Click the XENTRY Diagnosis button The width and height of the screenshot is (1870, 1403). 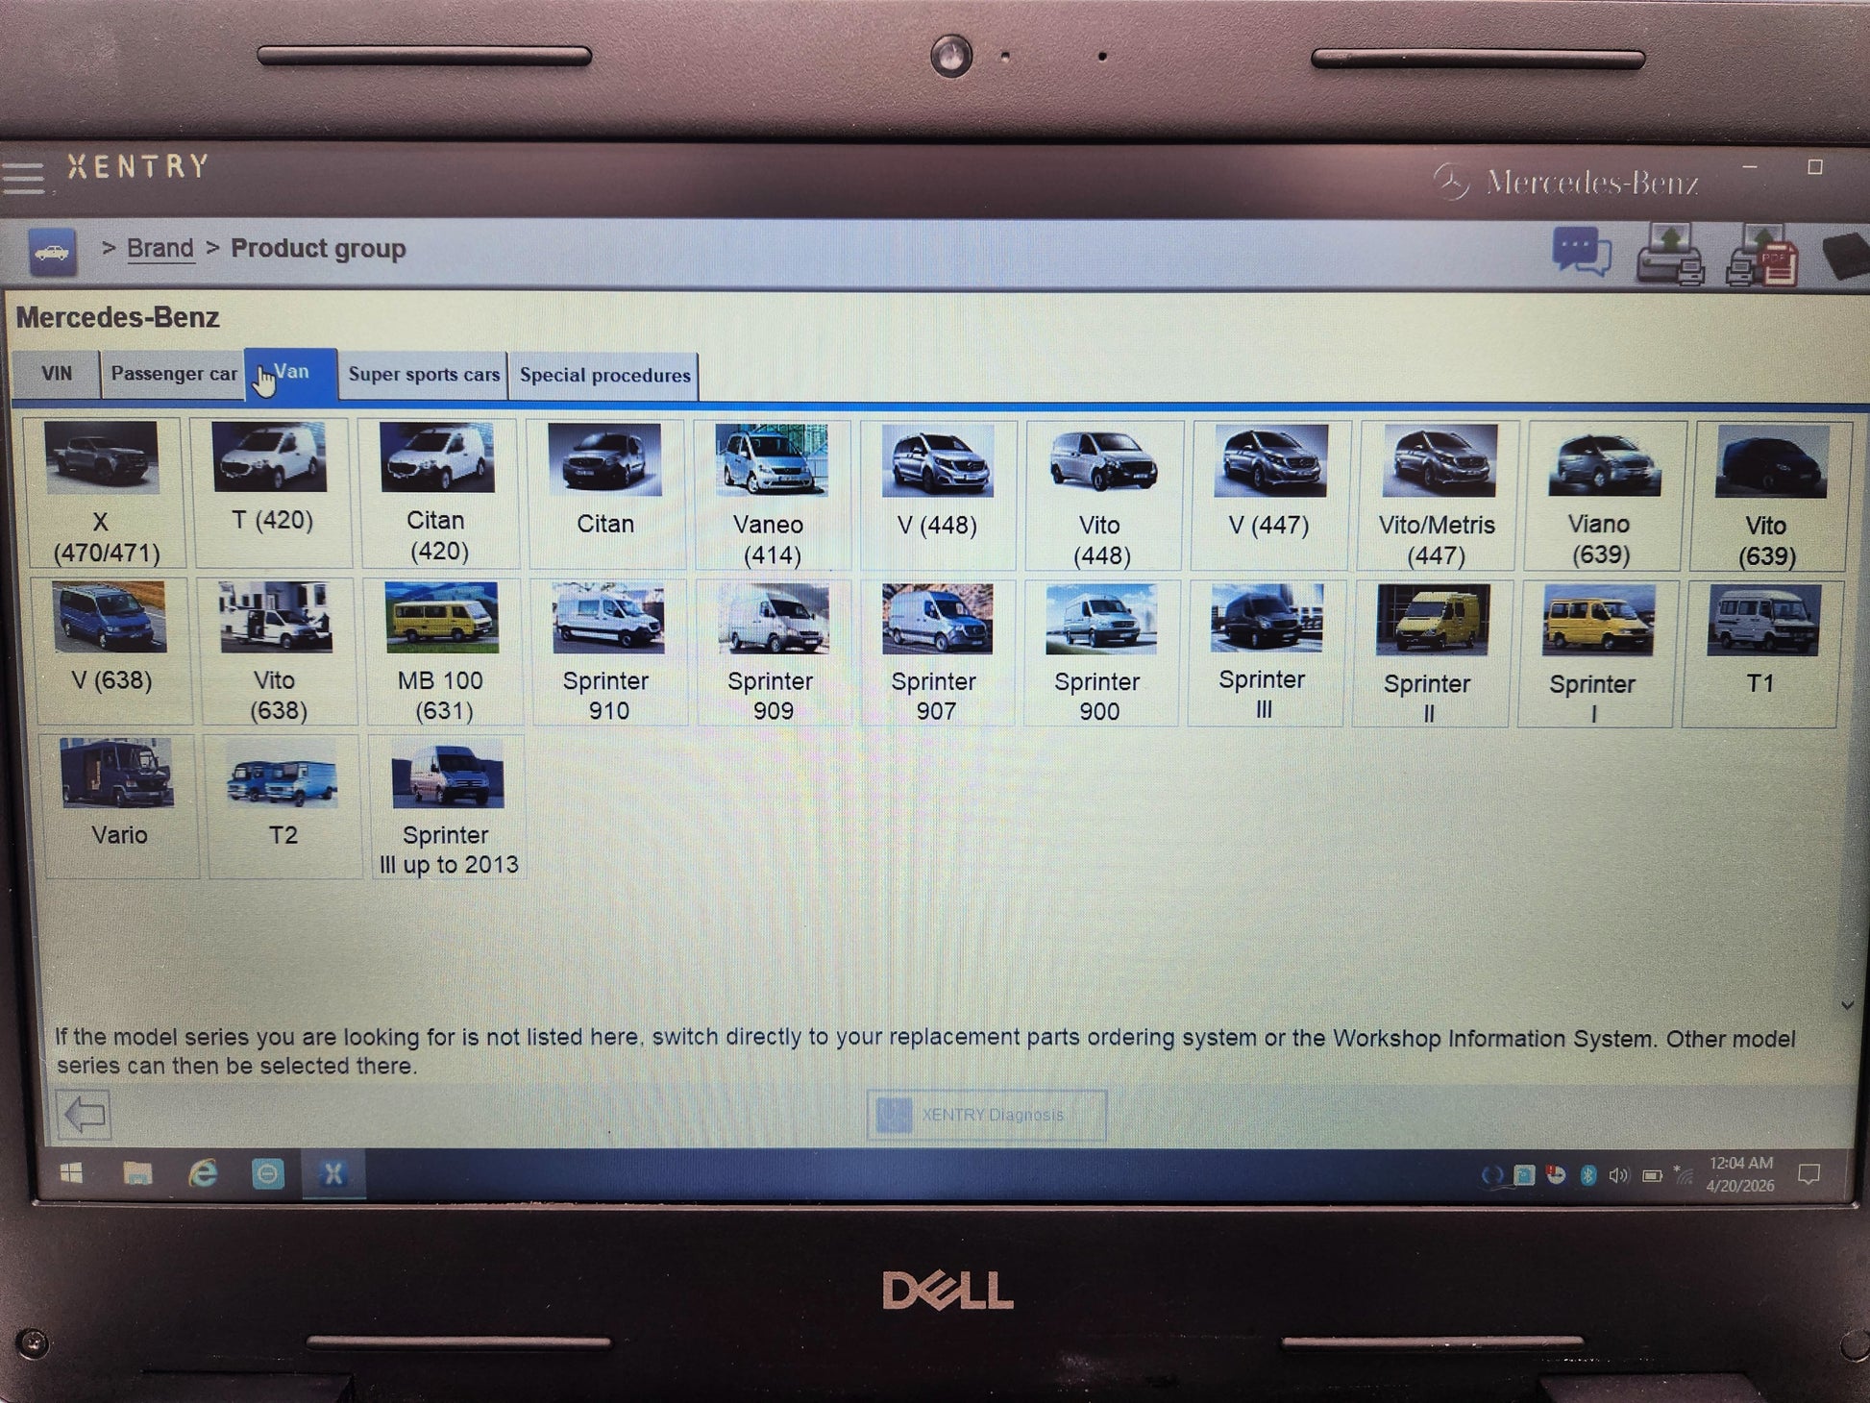point(987,1115)
